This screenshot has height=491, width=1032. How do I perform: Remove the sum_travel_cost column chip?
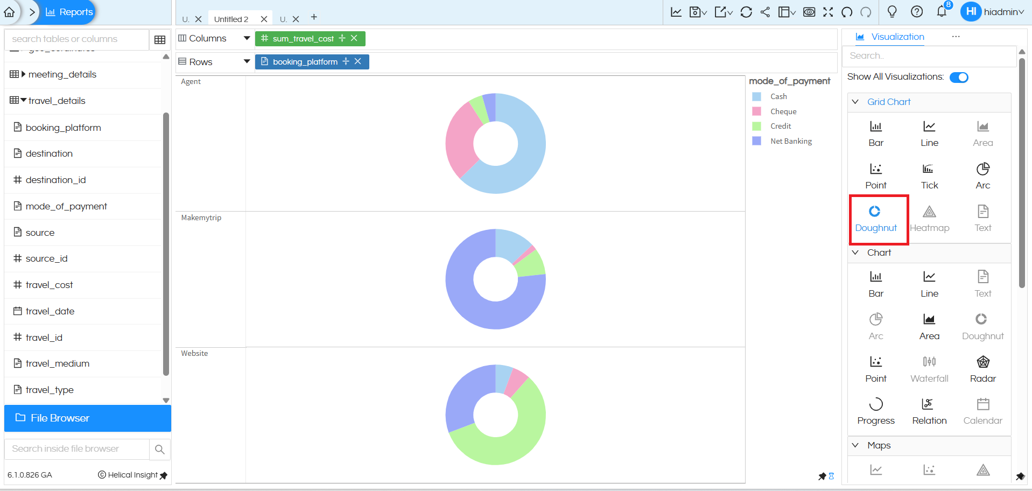(354, 38)
